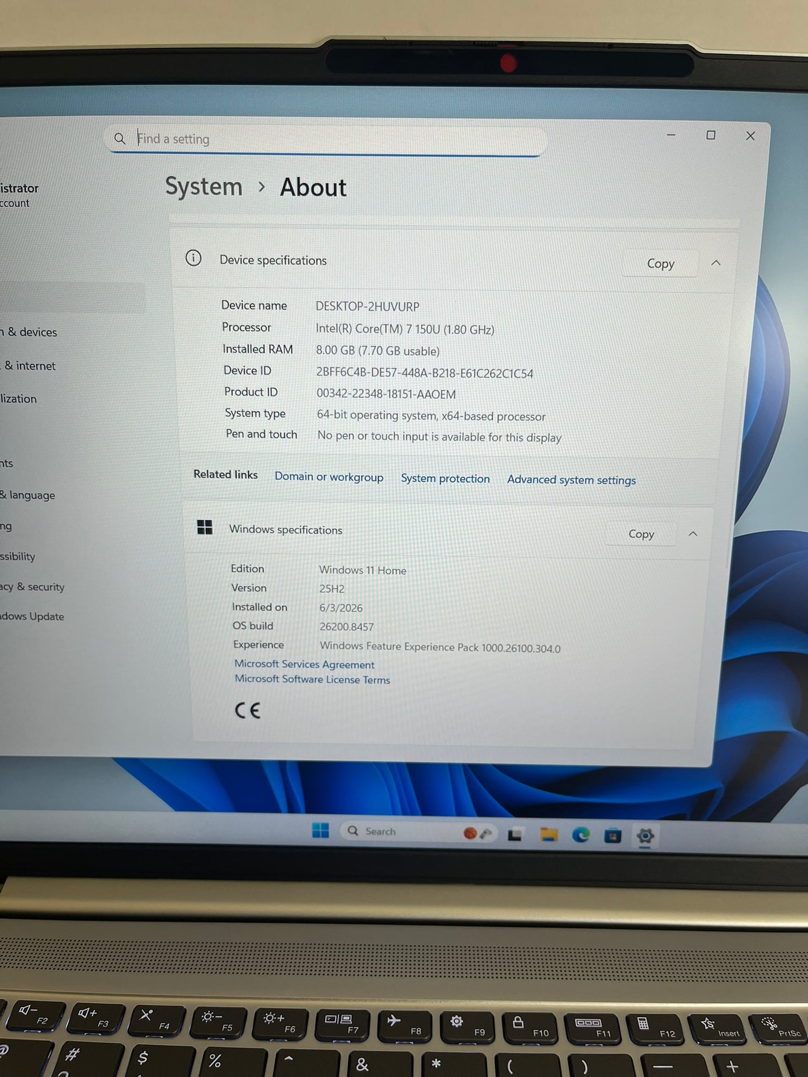
Task: Launch Microsoft Edge from the taskbar
Action: [x=581, y=835]
